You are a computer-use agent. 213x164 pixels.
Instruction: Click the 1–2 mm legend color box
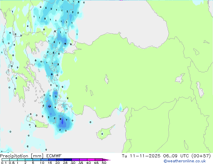(x=21, y=160)
